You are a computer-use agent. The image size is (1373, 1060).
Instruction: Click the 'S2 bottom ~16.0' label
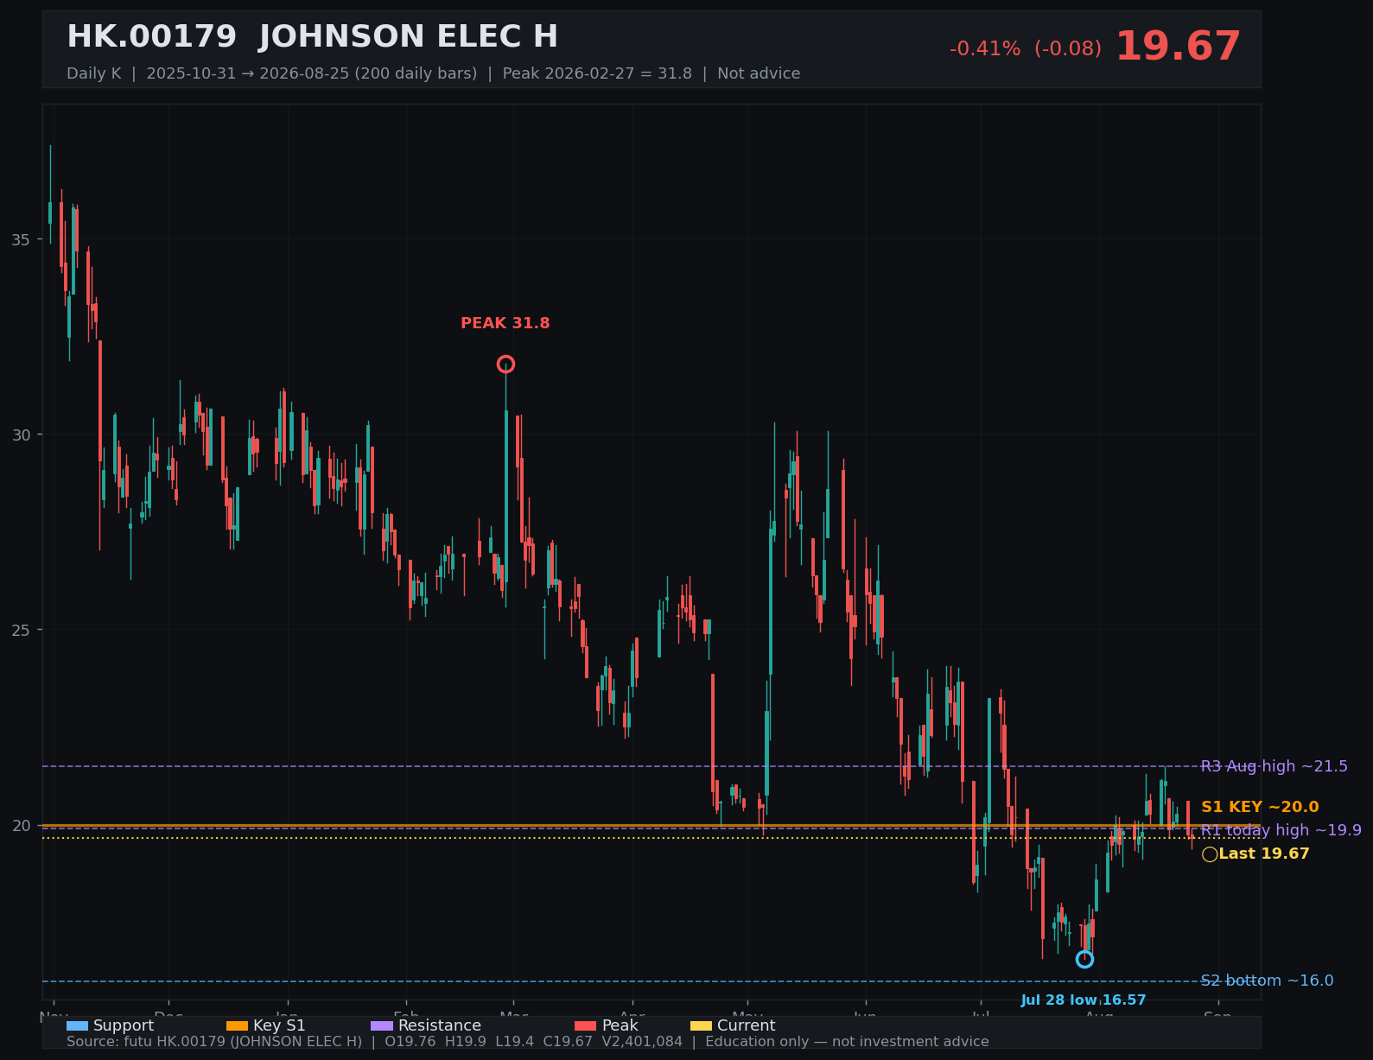1267,981
